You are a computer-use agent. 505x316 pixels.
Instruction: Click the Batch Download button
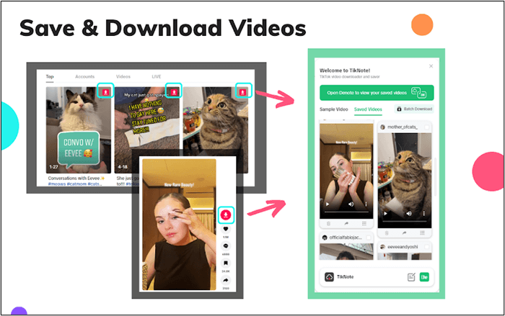click(415, 109)
